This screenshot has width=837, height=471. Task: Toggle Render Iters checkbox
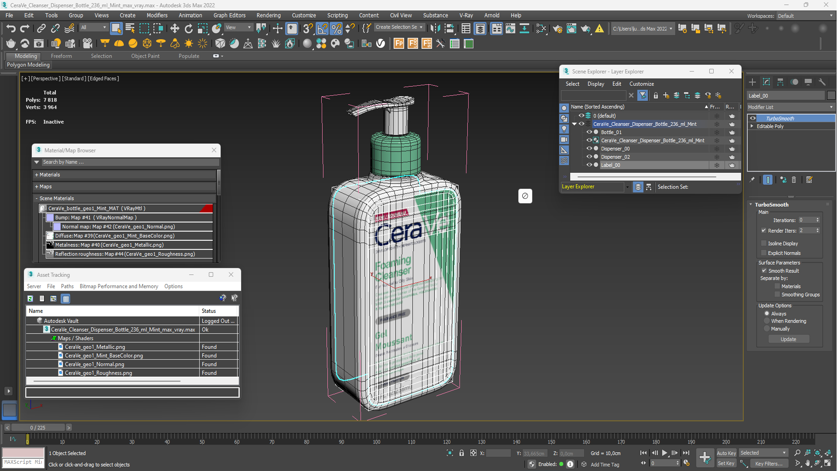coord(764,231)
